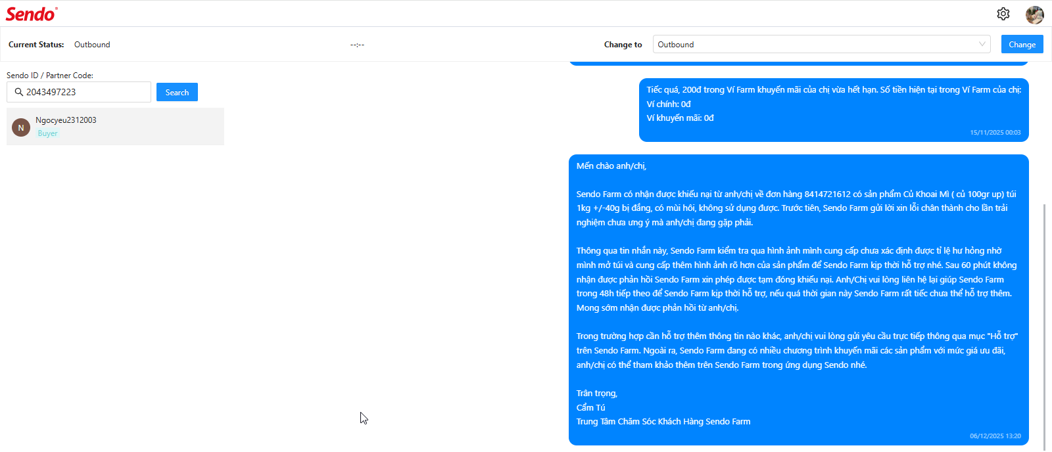Expand the Change to status dropdown
The image size is (1052, 452).
coord(821,44)
